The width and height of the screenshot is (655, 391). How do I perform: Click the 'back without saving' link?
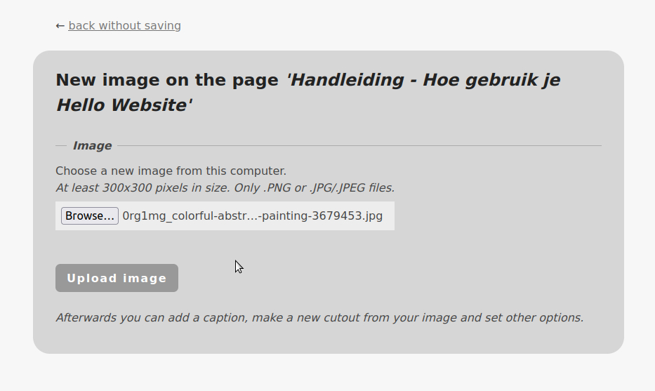124,26
